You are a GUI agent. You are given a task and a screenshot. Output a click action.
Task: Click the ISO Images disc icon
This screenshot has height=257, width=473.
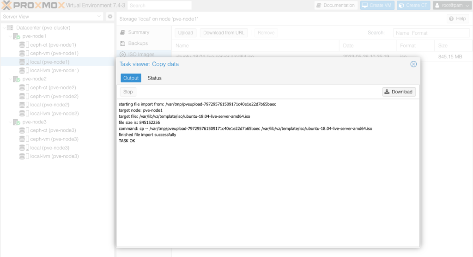coord(122,55)
